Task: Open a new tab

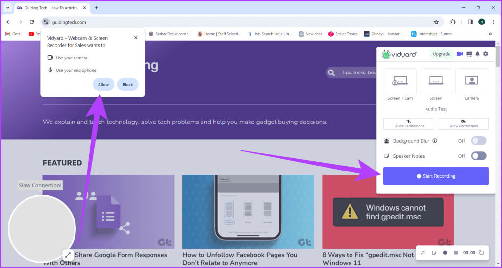Action: 96,8
